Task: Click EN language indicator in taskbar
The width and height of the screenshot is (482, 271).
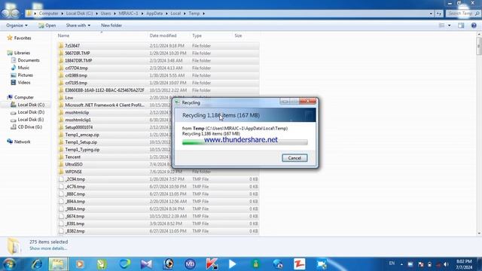Action: pyautogui.click(x=392, y=263)
